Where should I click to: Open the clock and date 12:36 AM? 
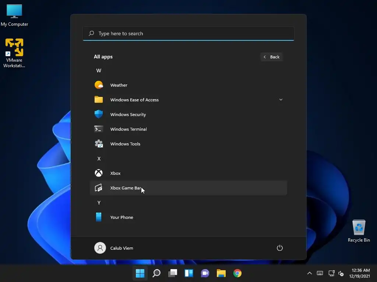click(359, 273)
